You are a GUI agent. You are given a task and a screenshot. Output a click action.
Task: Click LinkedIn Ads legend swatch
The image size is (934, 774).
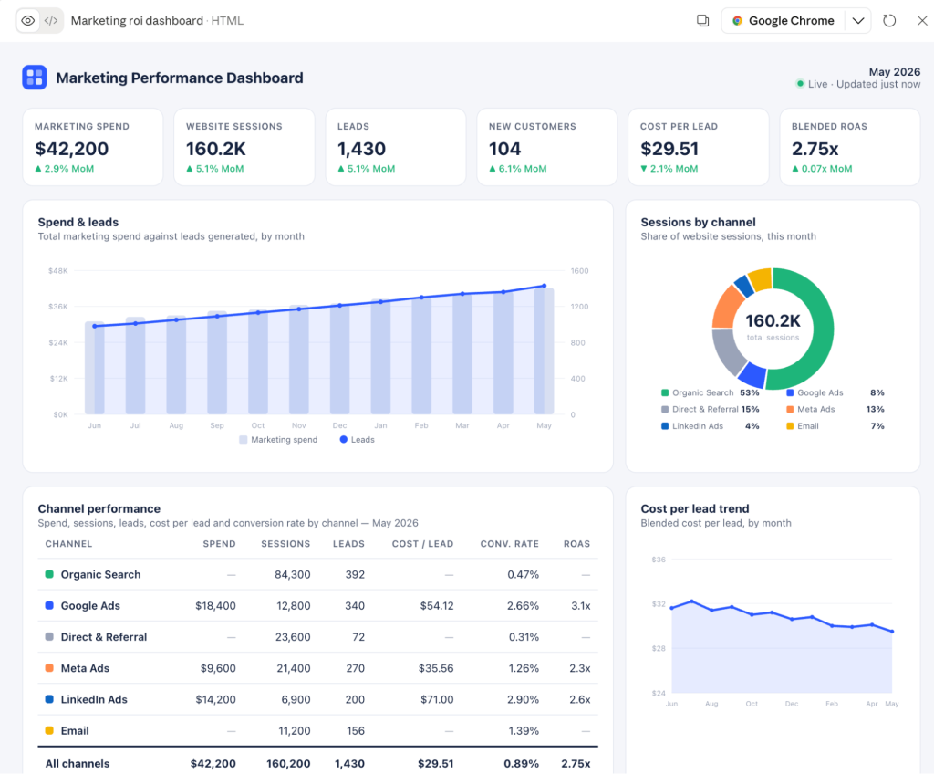[665, 426]
